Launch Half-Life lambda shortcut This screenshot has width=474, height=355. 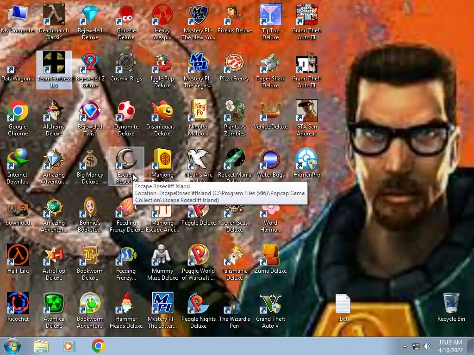[18, 259]
